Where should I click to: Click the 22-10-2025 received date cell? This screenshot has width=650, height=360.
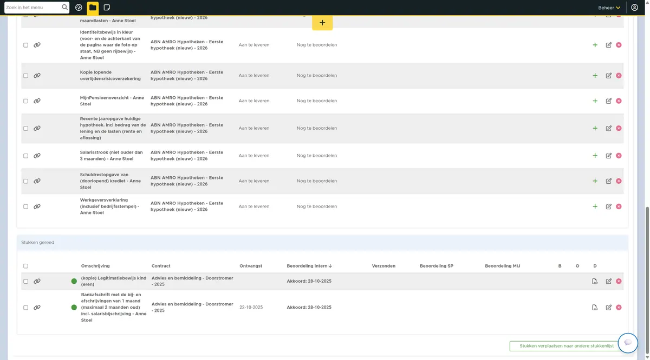coord(251,308)
